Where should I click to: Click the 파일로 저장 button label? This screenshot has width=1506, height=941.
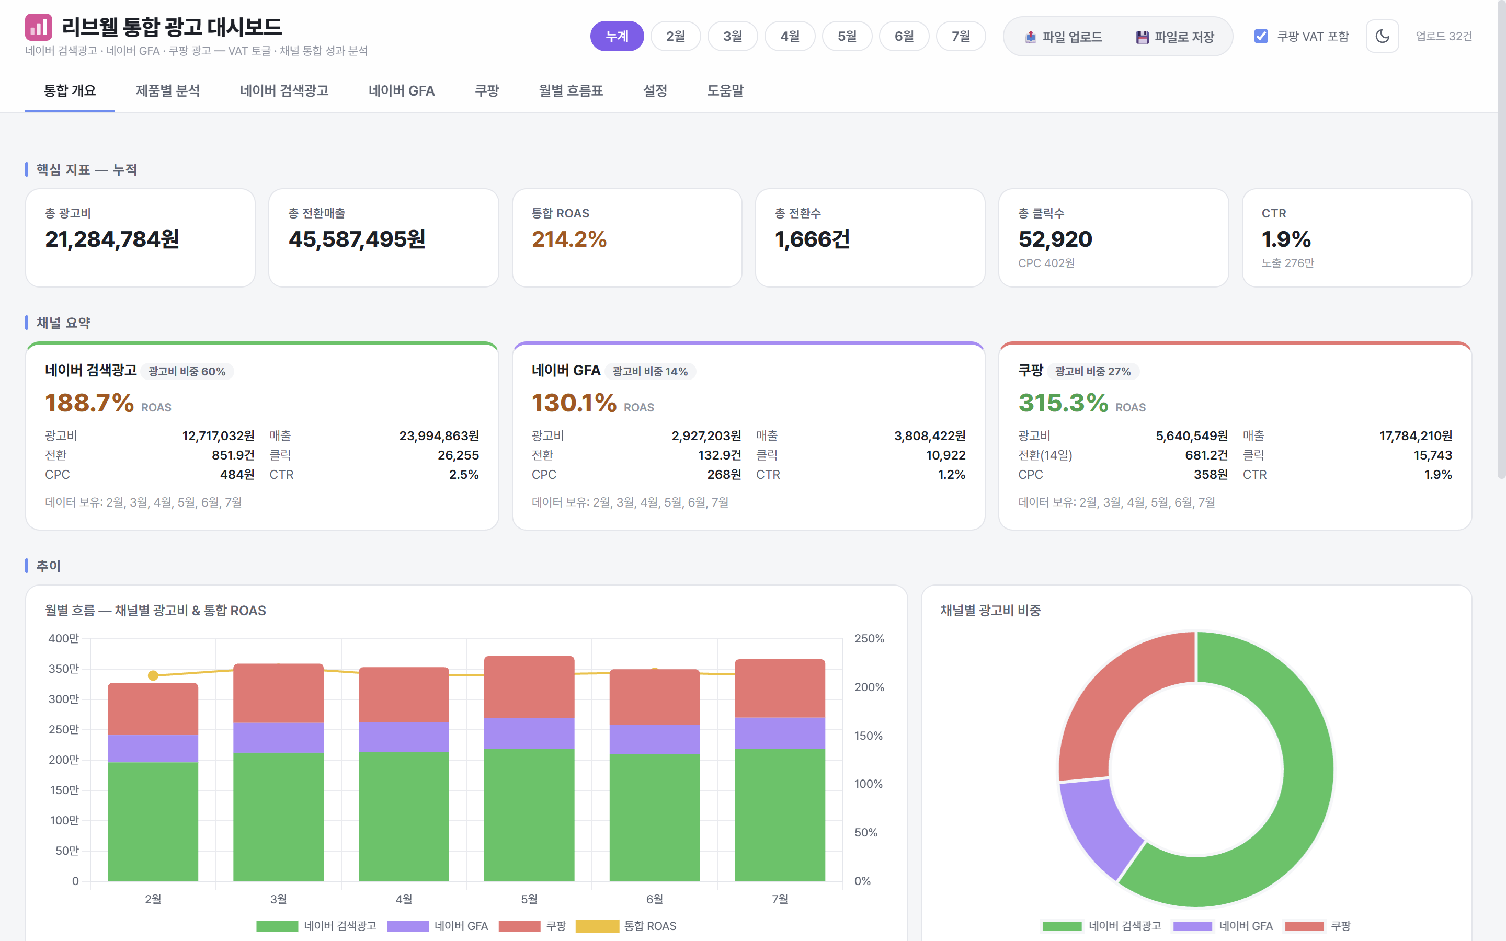click(x=1184, y=37)
